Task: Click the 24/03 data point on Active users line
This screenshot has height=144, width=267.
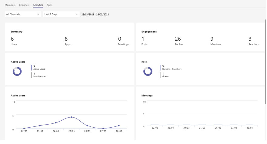Action: point(56,123)
